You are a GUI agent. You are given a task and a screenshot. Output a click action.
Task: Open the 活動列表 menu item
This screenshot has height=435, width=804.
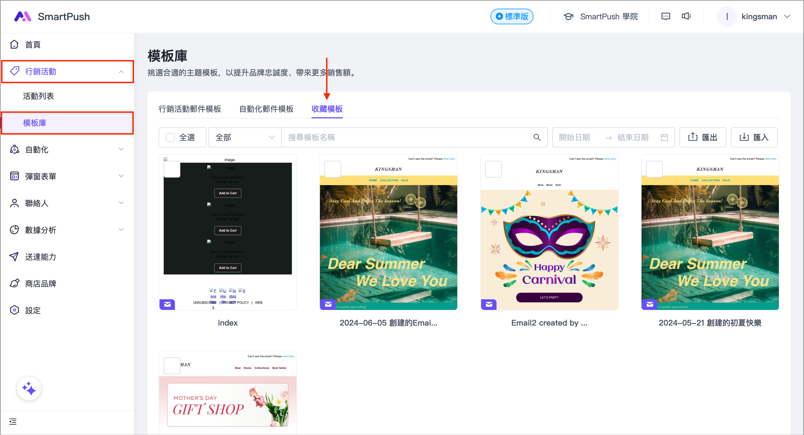[x=38, y=96]
